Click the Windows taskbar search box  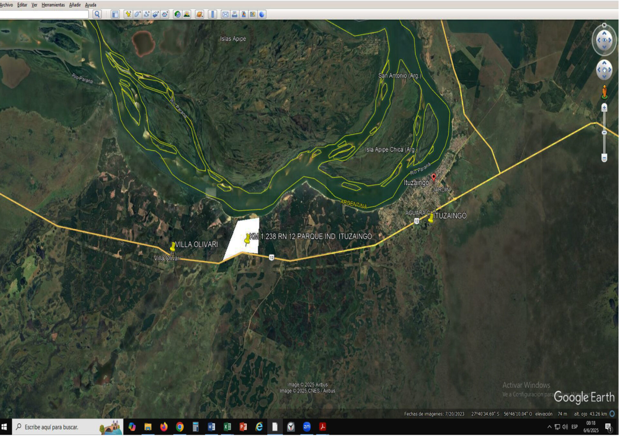pos(67,427)
